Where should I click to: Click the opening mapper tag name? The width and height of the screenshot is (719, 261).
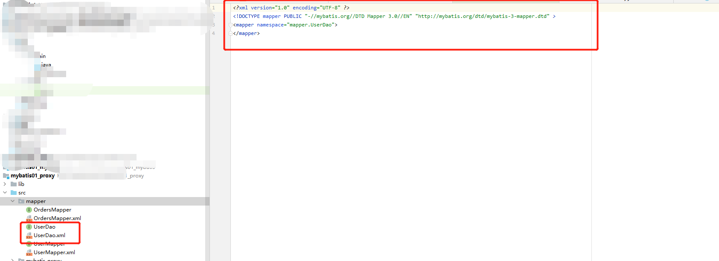pos(245,25)
